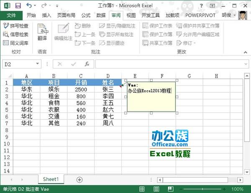
Task: Toggle 显示/隐藏批注 show/hide comment
Action: (117, 26)
